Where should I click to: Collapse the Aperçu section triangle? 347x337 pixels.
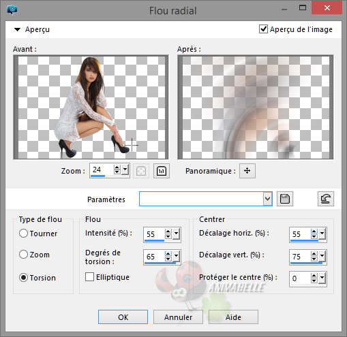17,29
